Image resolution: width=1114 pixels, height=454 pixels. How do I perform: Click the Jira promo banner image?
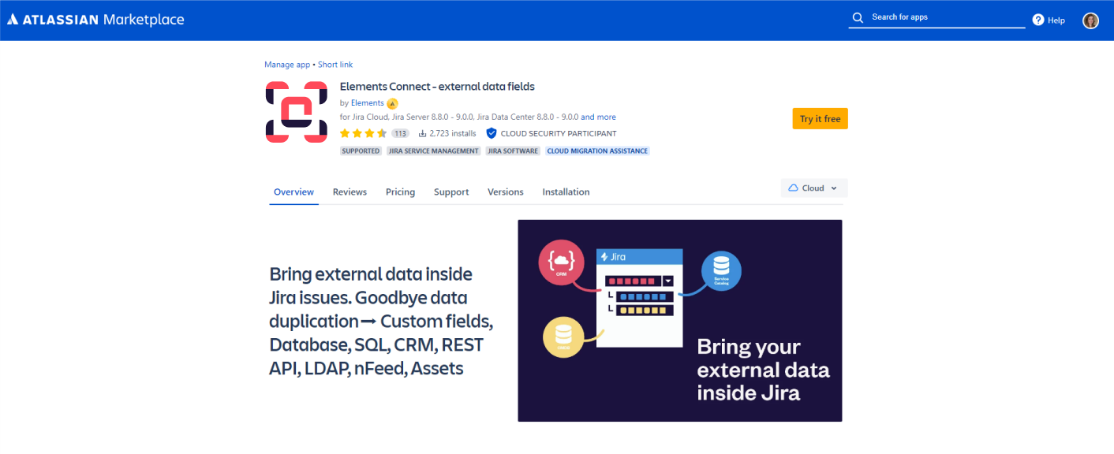point(679,320)
